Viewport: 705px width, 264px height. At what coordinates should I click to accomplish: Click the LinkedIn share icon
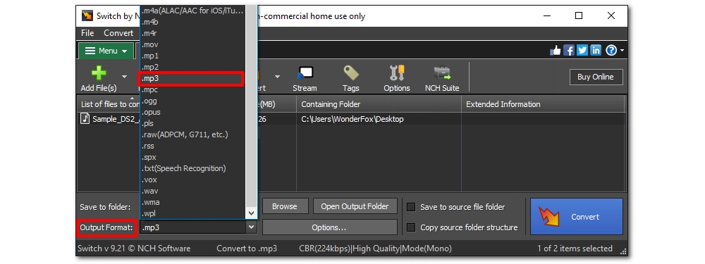[596, 50]
